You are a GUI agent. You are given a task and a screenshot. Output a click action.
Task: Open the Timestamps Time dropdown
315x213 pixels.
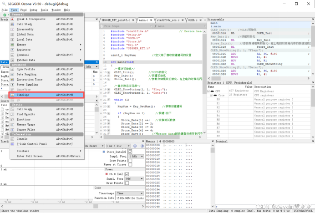coord(130,193)
